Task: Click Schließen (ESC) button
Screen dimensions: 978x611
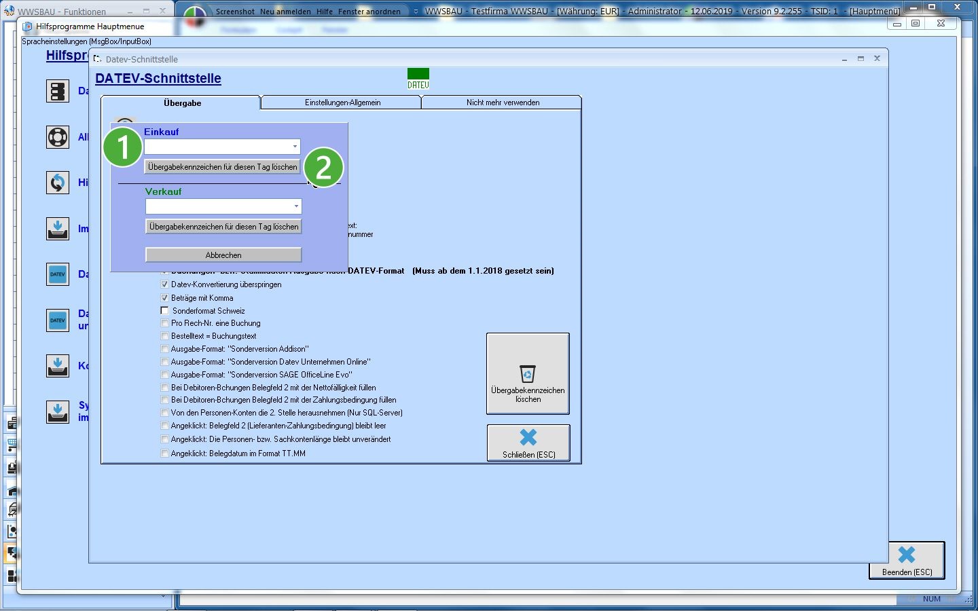Action: click(x=528, y=443)
